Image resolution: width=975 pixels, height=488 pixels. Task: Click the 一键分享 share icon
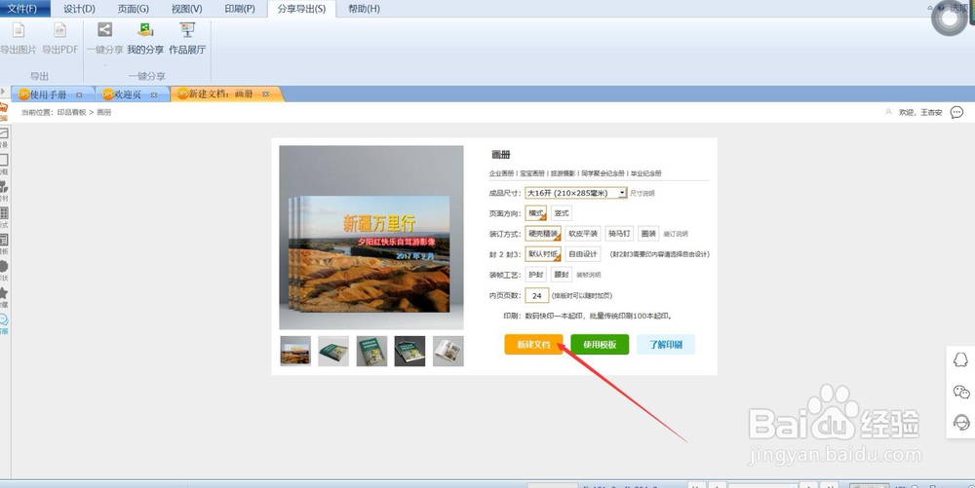[105, 30]
